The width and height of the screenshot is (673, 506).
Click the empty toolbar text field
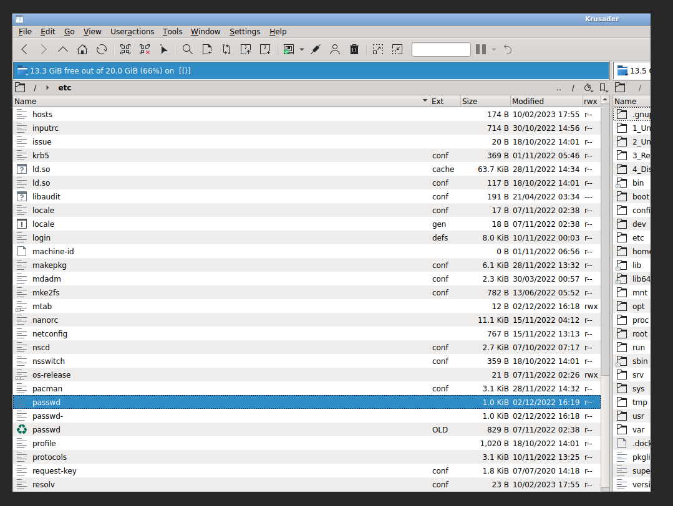click(x=441, y=49)
